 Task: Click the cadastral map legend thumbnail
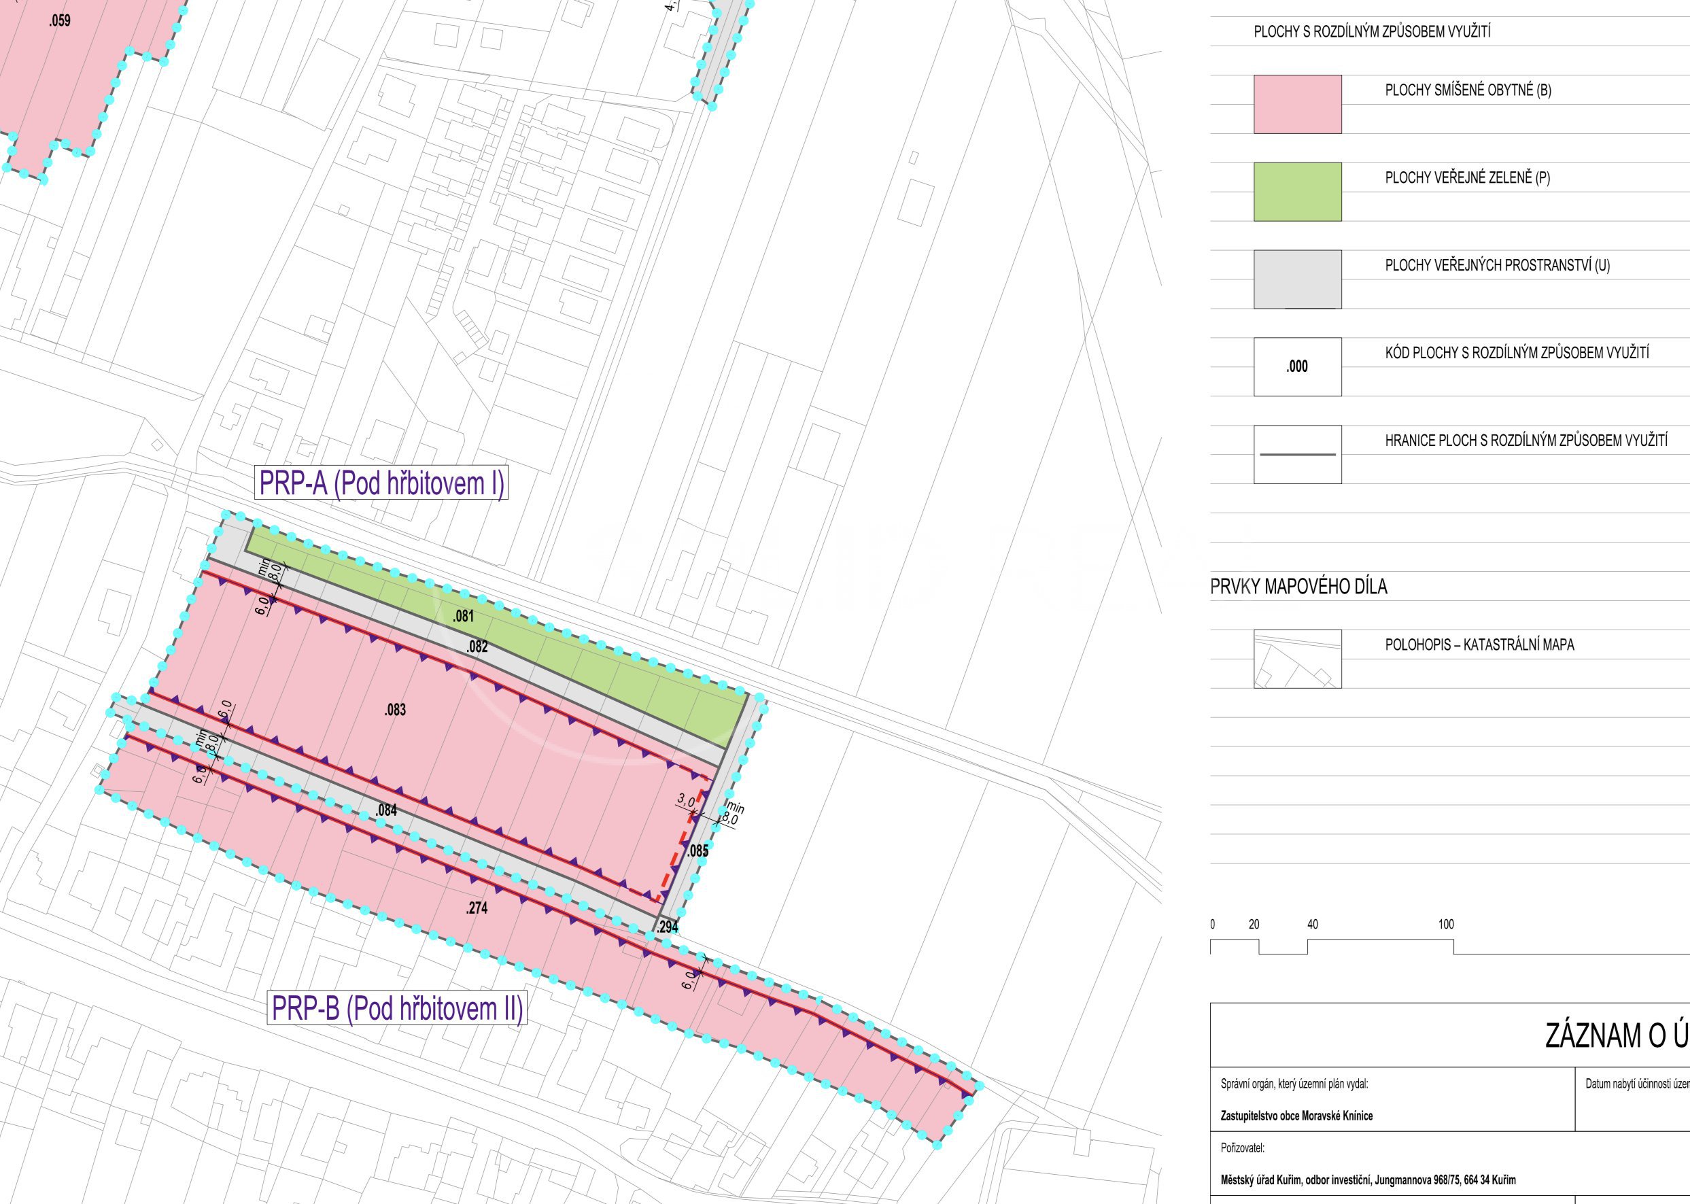tap(1297, 658)
